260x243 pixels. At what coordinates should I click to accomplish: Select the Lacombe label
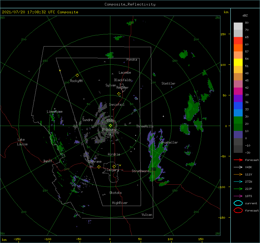[125, 73]
